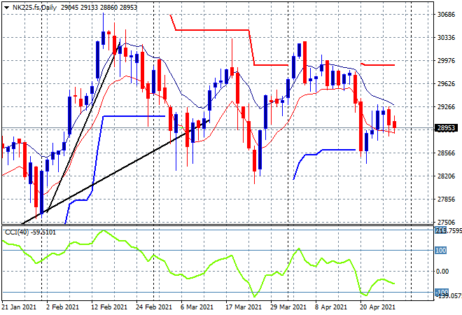The image size is (462, 315).
Task: Select the blue support step line near 29100
Action: 134,116
